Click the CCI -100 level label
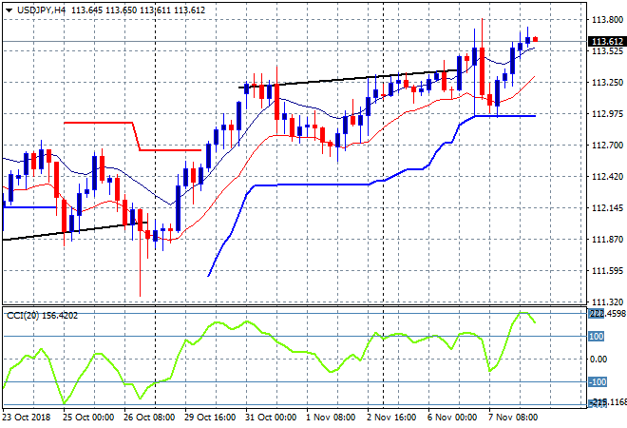627x428 pixels. click(x=598, y=382)
